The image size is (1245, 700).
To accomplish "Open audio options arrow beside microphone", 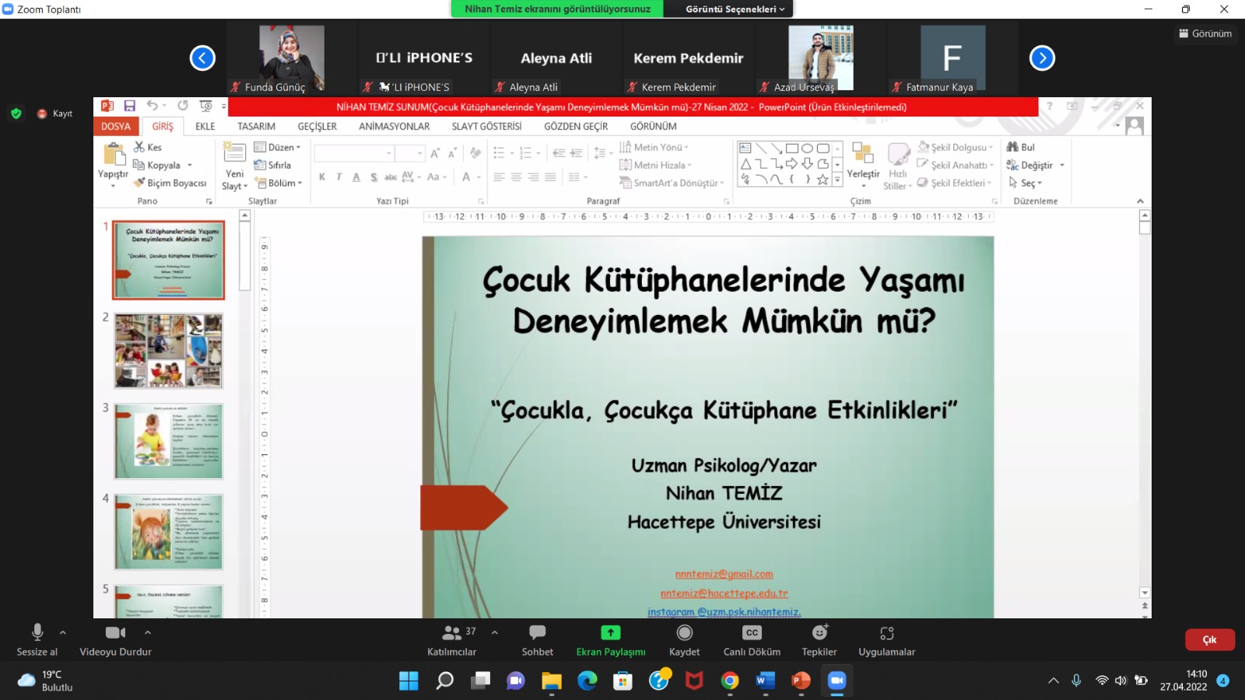I will (63, 632).
